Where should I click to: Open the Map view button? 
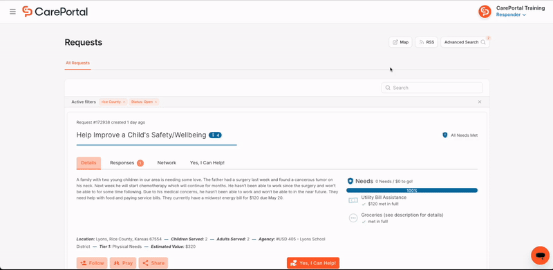(400, 42)
